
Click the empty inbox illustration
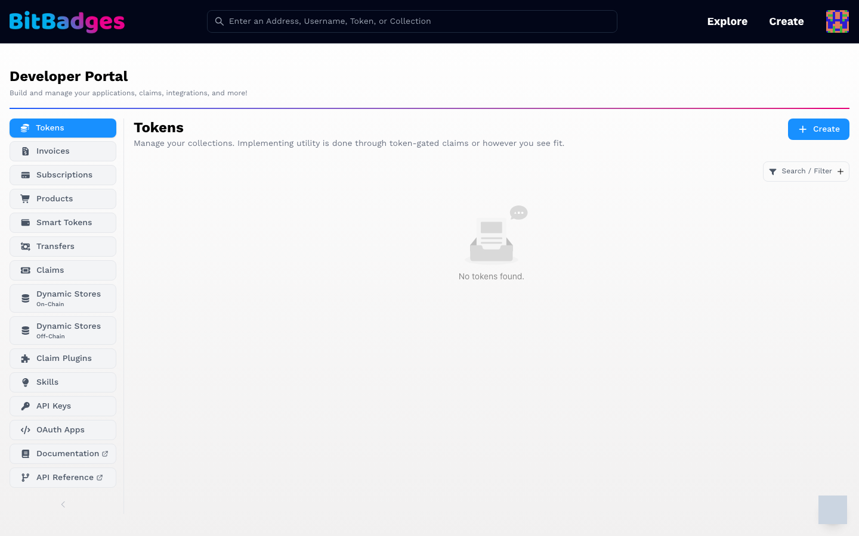click(496, 234)
